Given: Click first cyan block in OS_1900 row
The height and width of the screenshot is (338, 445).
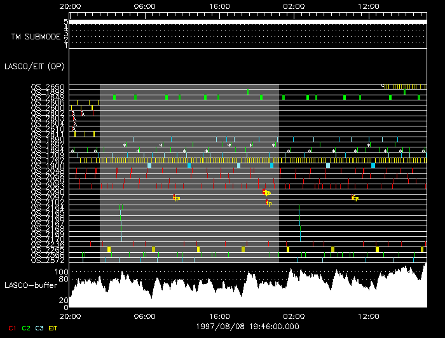Looking at the screenshot, I should [149, 165].
